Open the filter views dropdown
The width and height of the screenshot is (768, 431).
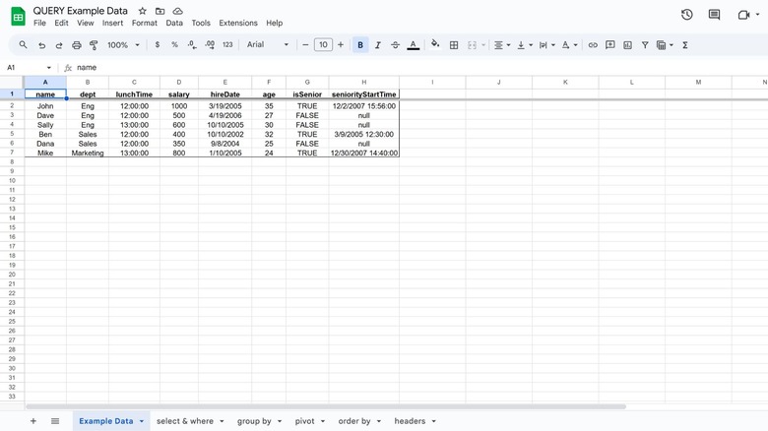tap(665, 45)
